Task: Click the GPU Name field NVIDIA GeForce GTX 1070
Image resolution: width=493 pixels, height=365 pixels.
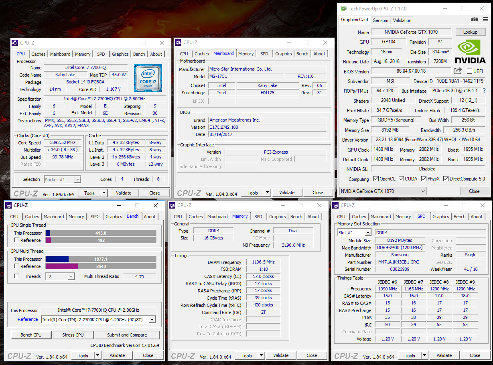Action: click(x=411, y=32)
